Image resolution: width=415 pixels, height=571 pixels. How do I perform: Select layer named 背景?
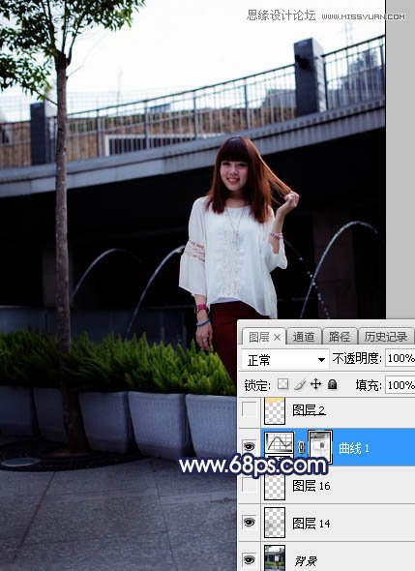pyautogui.click(x=306, y=560)
